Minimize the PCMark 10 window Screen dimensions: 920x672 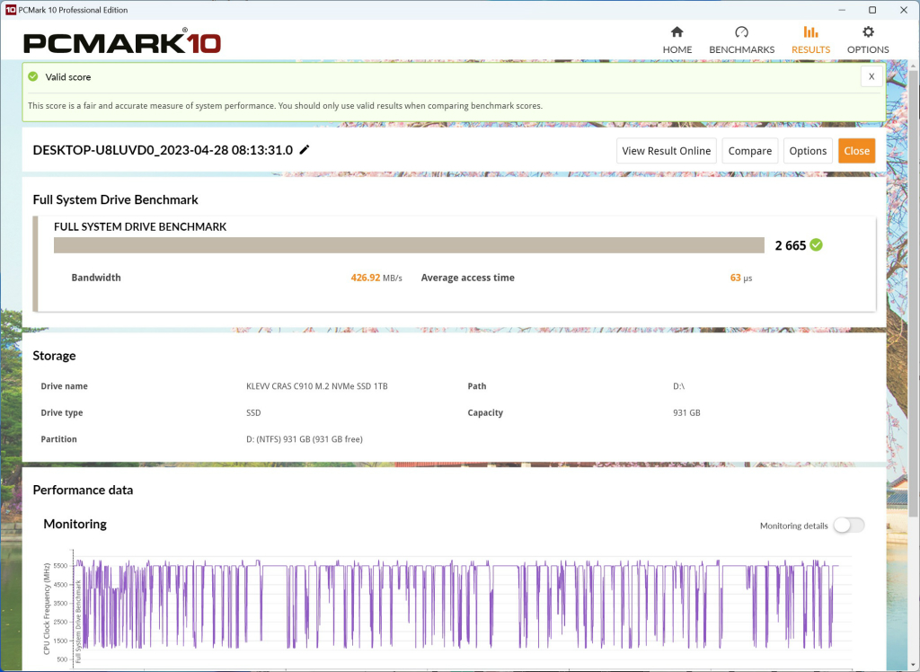[842, 10]
